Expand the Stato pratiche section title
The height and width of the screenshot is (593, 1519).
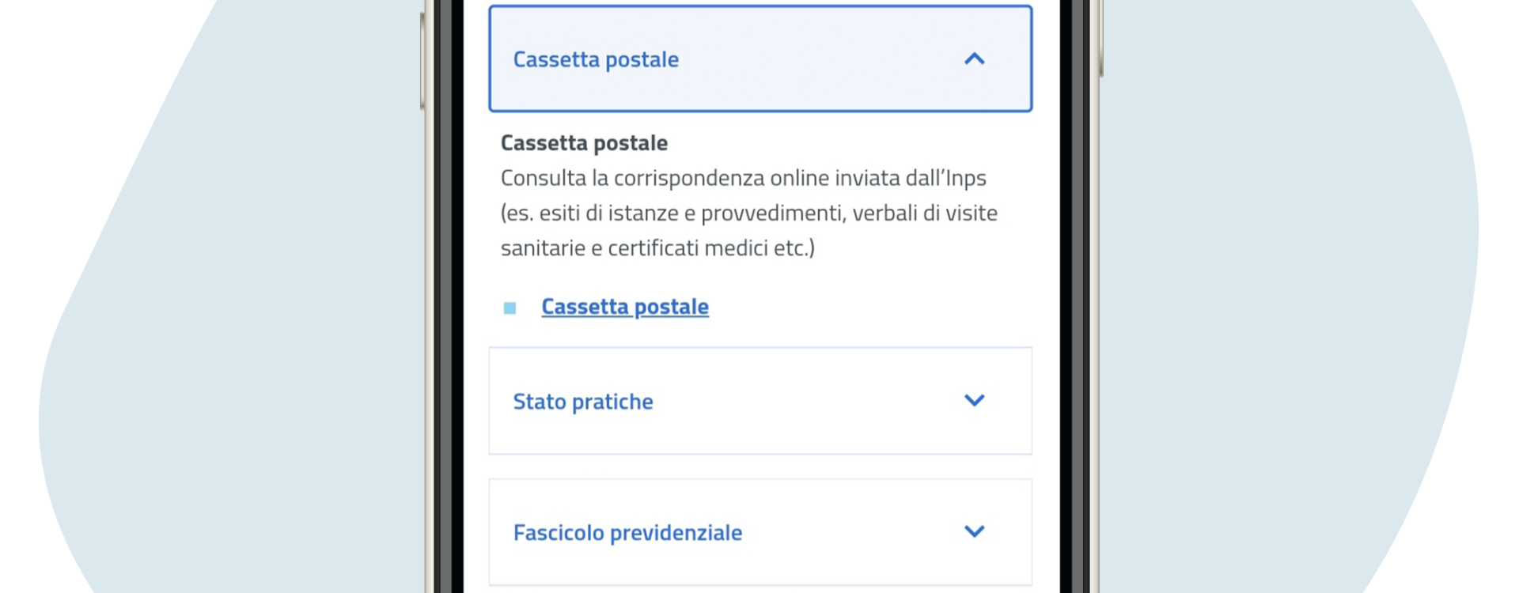583,402
